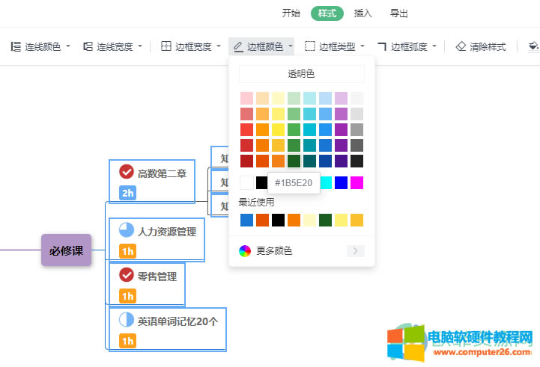Pick the first blue swatch under 最近使用
Image resolution: width=540 pixels, height=367 pixels.
[246, 220]
